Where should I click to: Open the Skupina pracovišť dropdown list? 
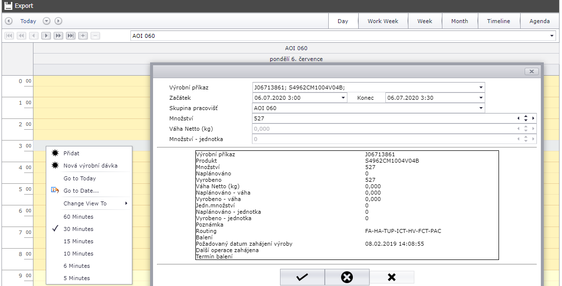click(480, 108)
